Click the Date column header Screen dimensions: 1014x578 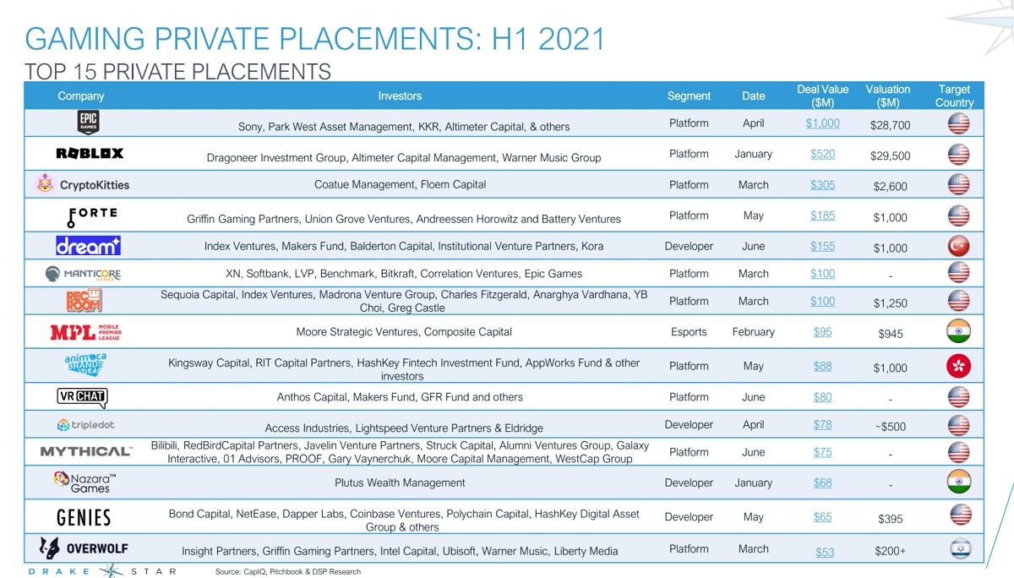click(x=754, y=95)
